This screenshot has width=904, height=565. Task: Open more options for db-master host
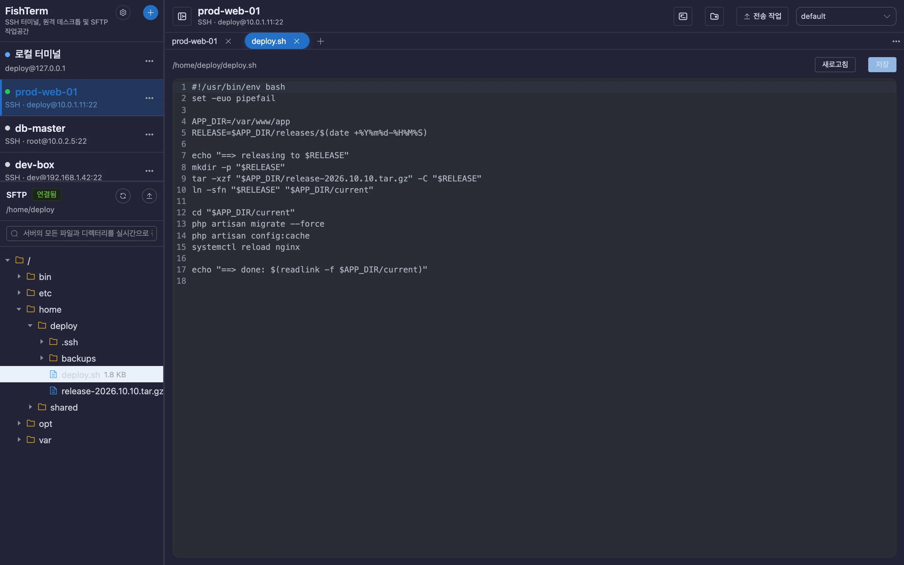point(149,135)
